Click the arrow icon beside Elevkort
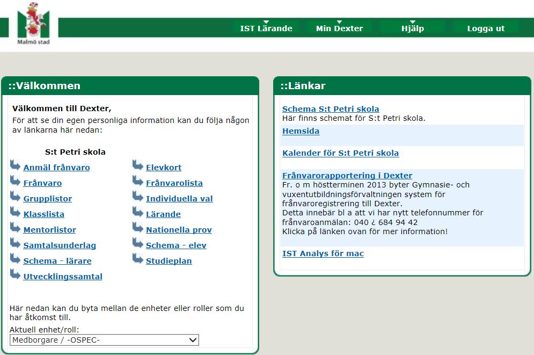Viewport: 534px width, 355px height. tap(138, 165)
